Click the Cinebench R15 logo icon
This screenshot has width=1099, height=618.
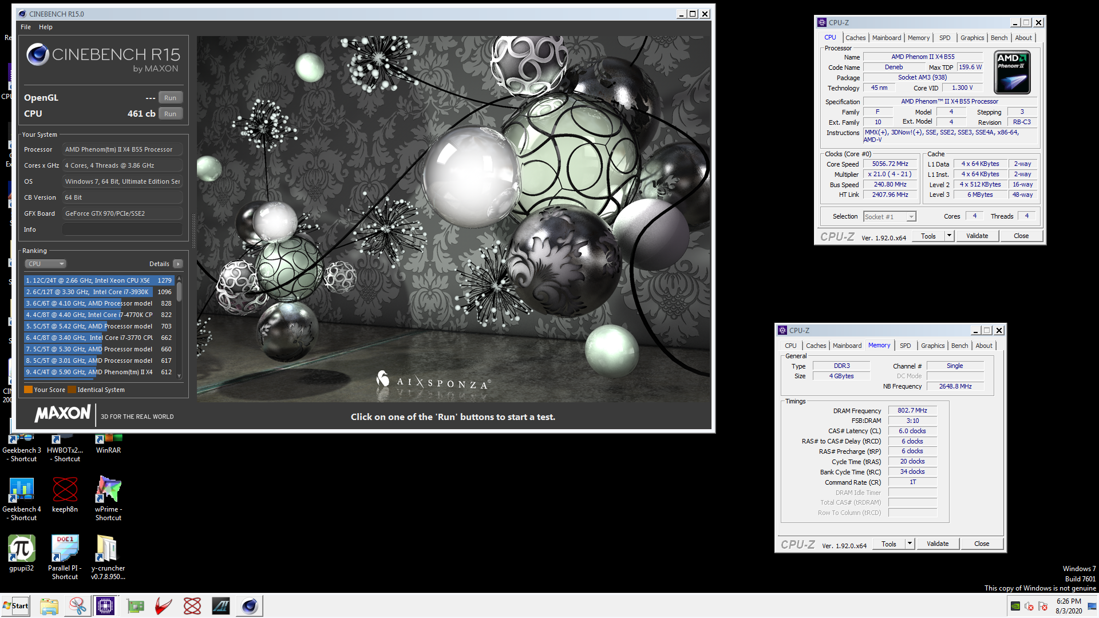click(38, 54)
